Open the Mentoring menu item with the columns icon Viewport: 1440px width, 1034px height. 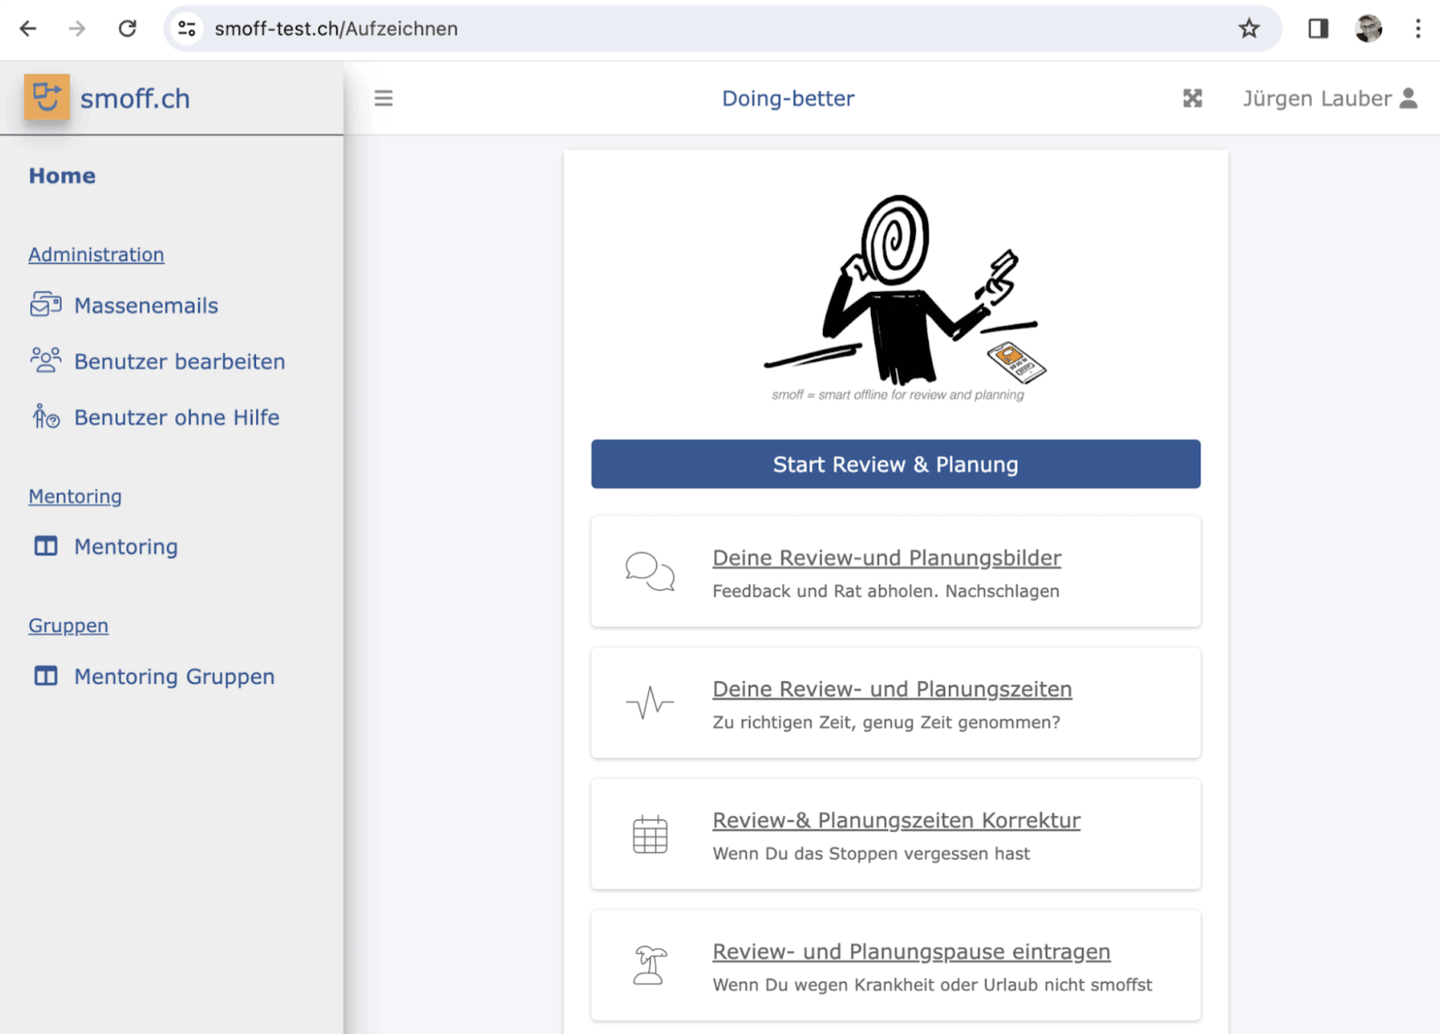pos(105,546)
